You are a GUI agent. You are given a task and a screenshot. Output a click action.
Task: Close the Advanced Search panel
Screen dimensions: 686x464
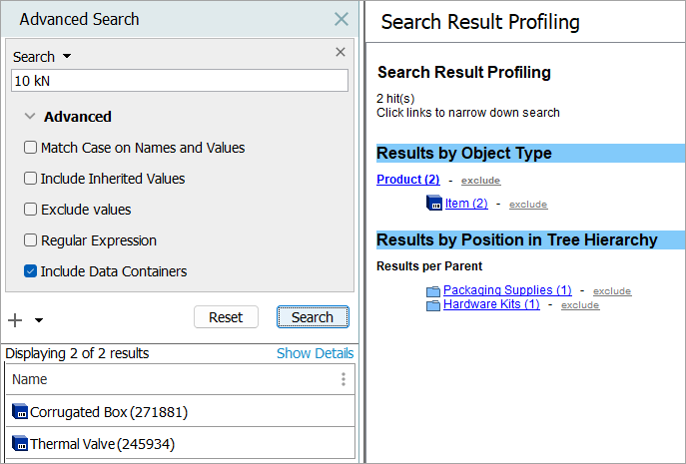click(x=342, y=19)
